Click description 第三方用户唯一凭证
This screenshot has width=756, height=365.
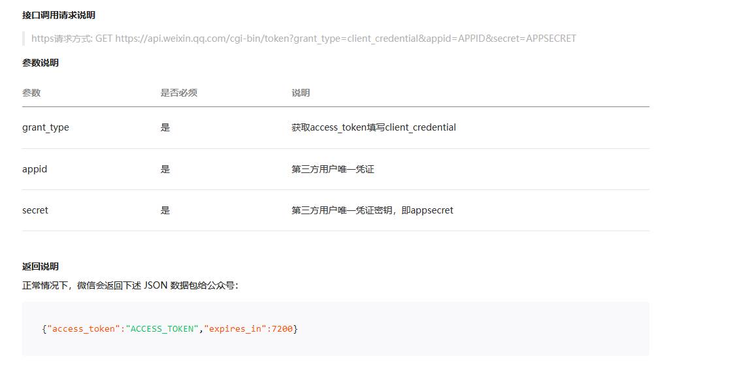(x=333, y=170)
